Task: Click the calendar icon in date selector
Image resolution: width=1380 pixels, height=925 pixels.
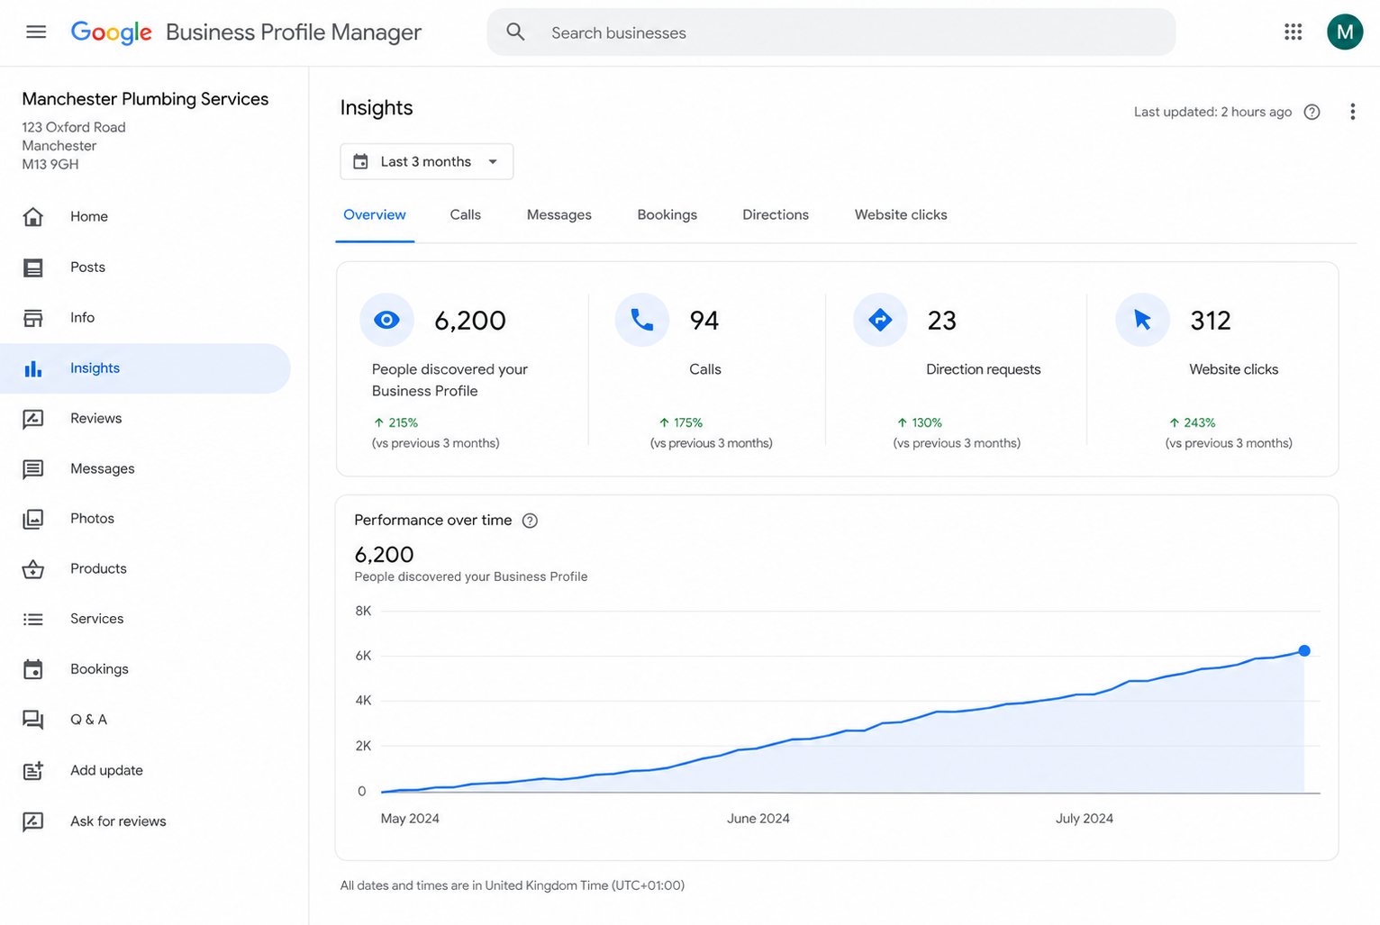Action: coord(360,161)
